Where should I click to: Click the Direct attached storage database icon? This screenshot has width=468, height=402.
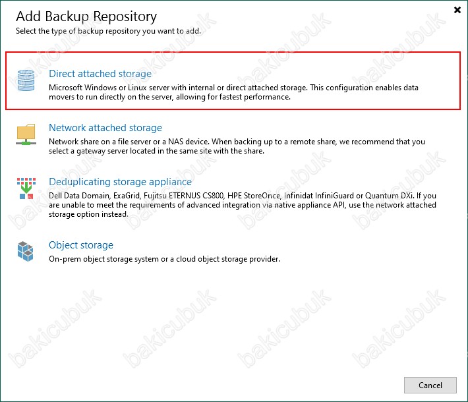point(26,80)
